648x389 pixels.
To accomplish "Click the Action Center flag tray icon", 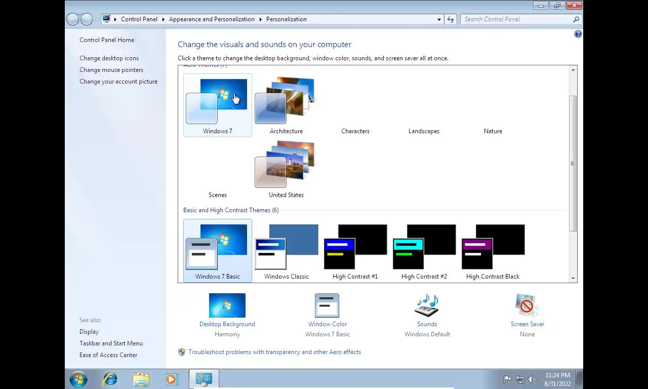I will (507, 379).
